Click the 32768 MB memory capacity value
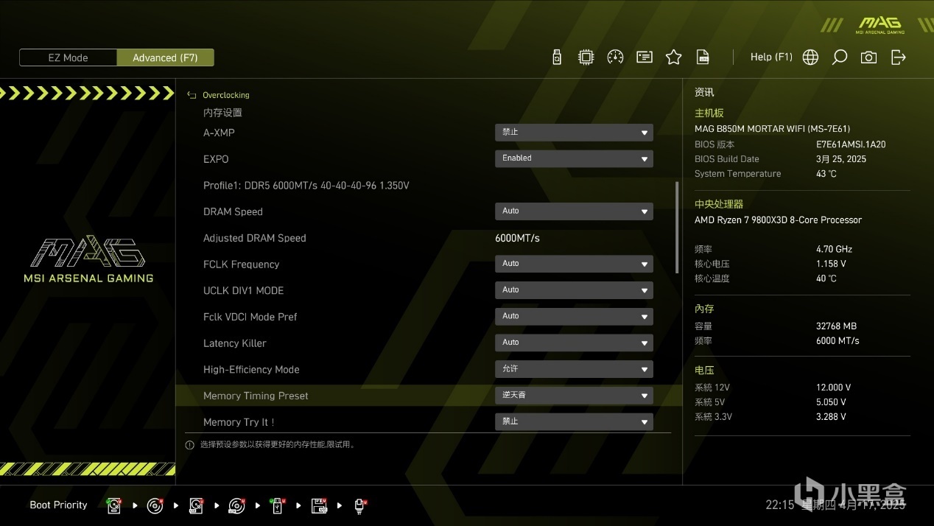The height and width of the screenshot is (526, 934). point(836,326)
